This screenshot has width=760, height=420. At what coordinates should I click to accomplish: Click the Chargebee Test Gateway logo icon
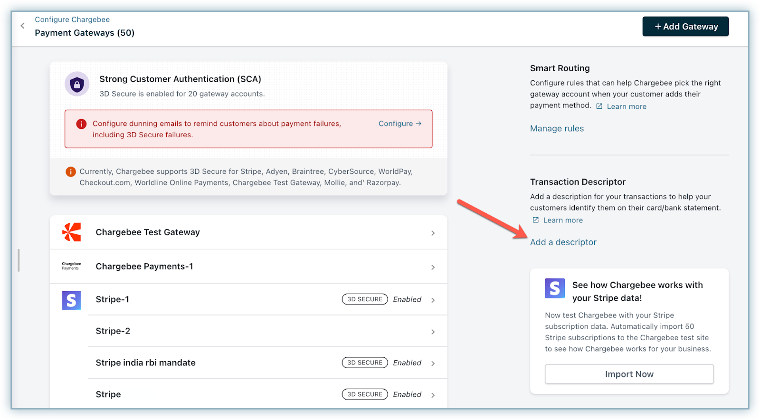(x=72, y=232)
